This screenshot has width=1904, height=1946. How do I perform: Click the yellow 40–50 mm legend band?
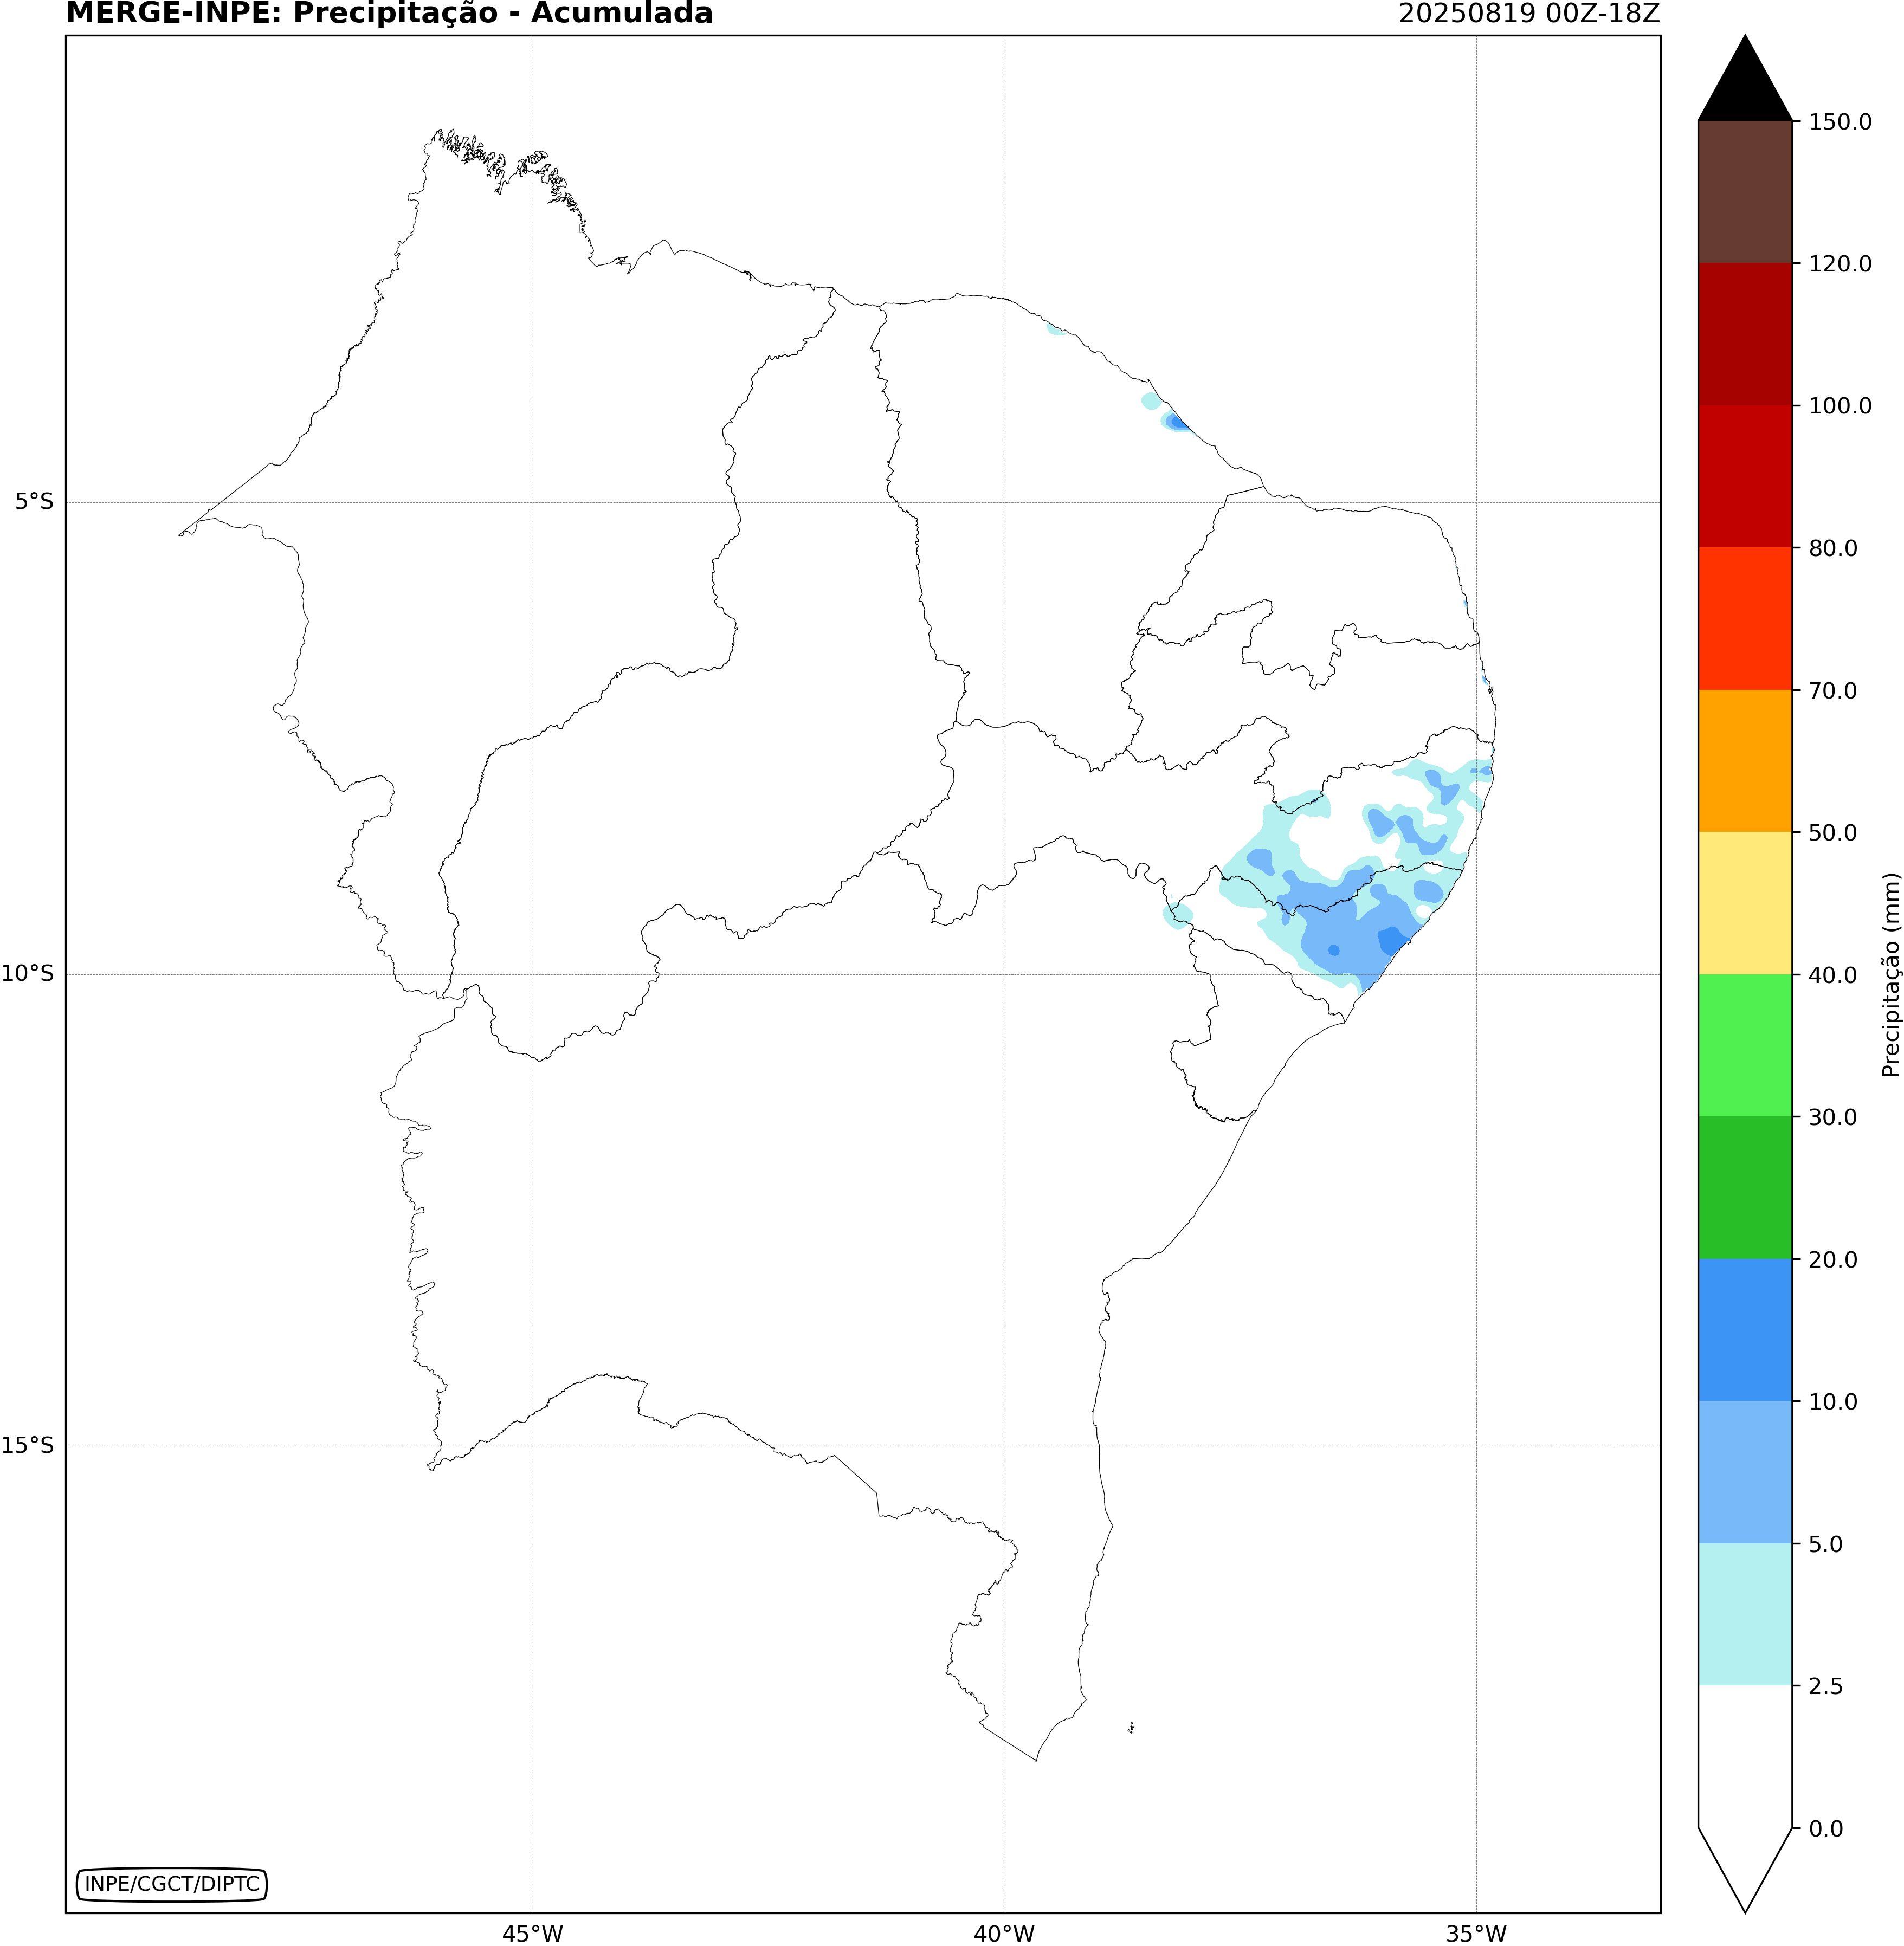pyautogui.click(x=1744, y=903)
